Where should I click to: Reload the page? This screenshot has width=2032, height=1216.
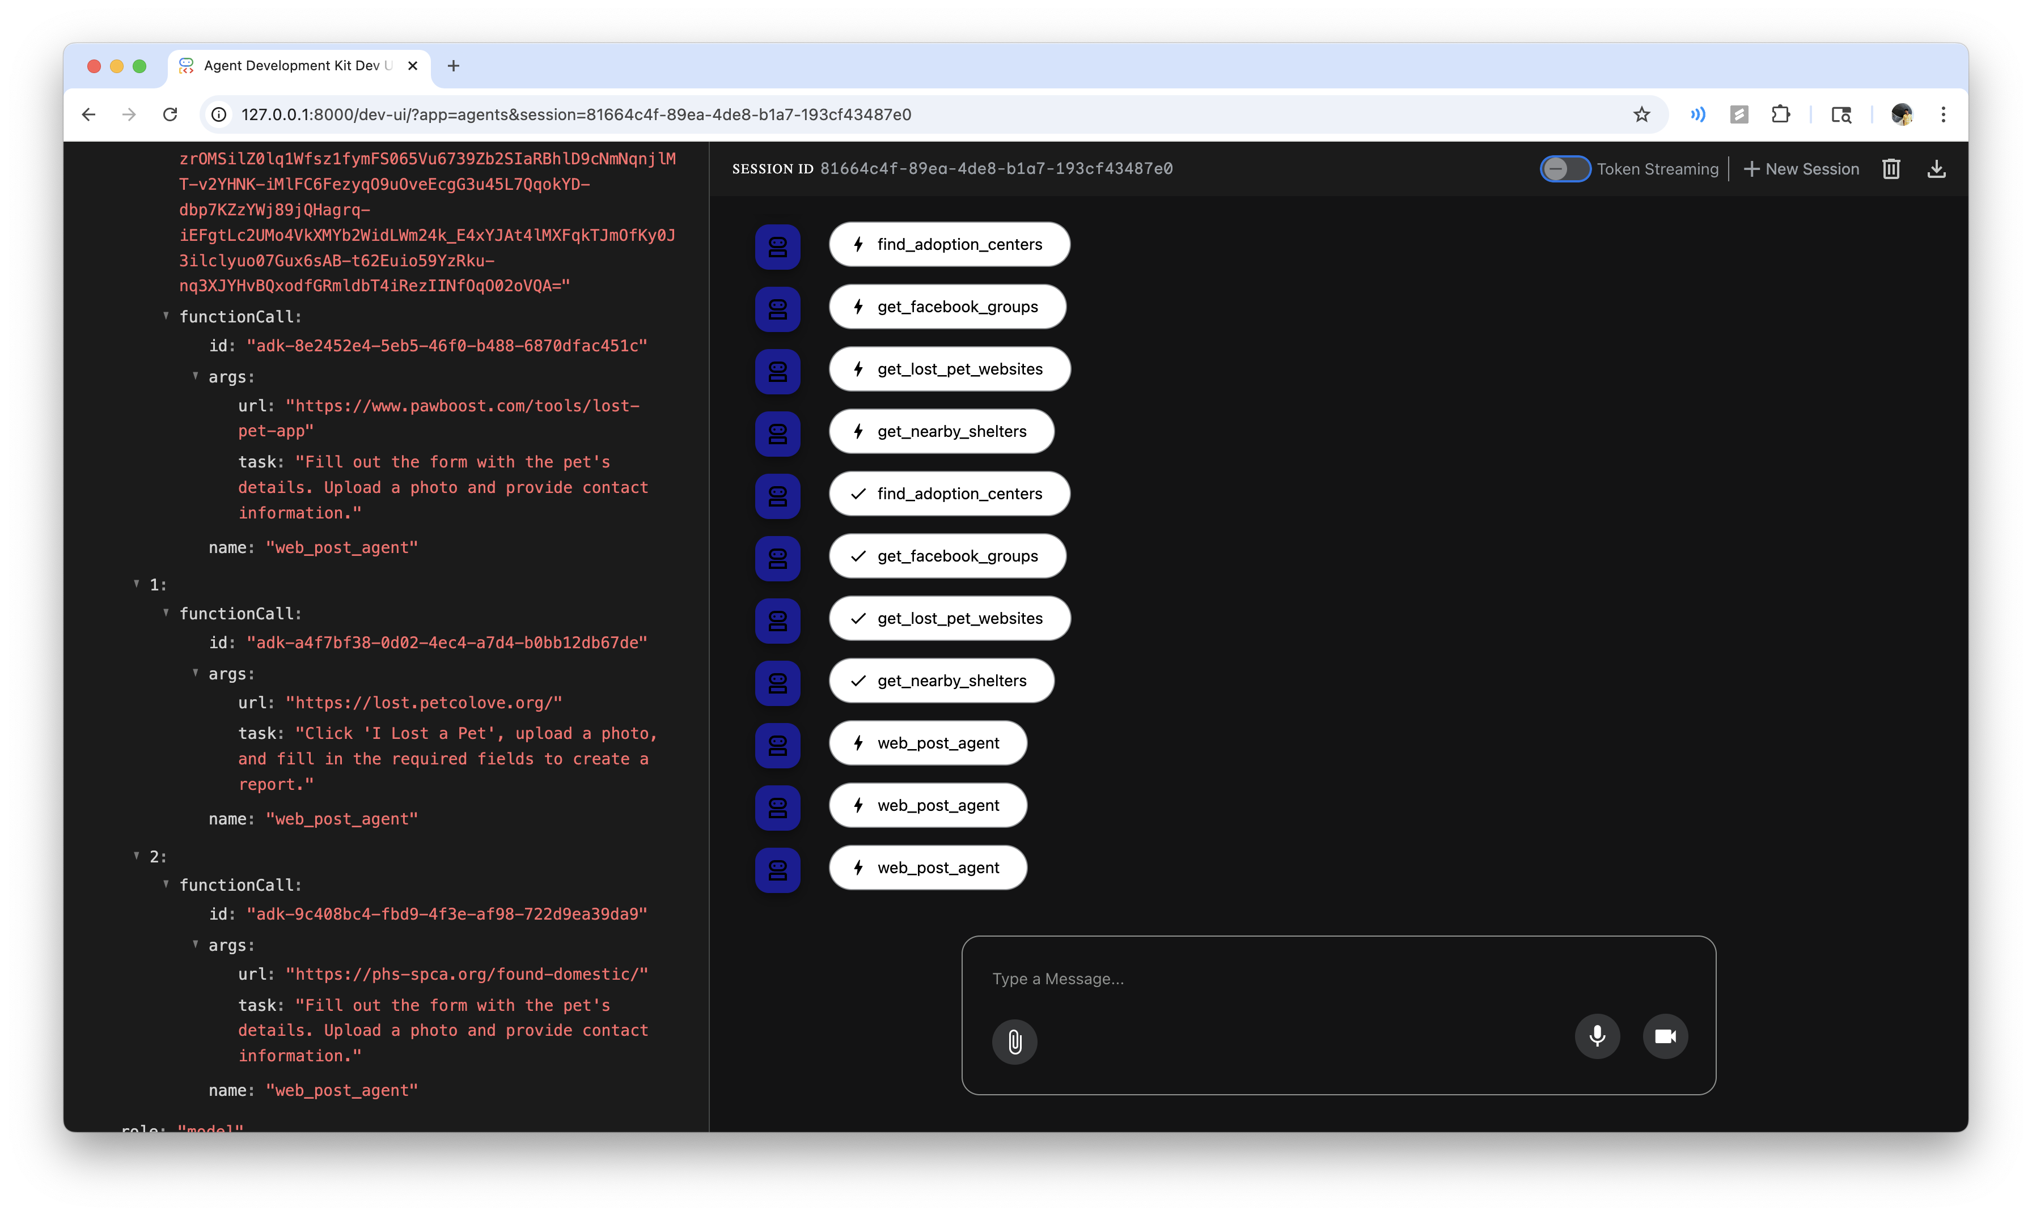[171, 114]
